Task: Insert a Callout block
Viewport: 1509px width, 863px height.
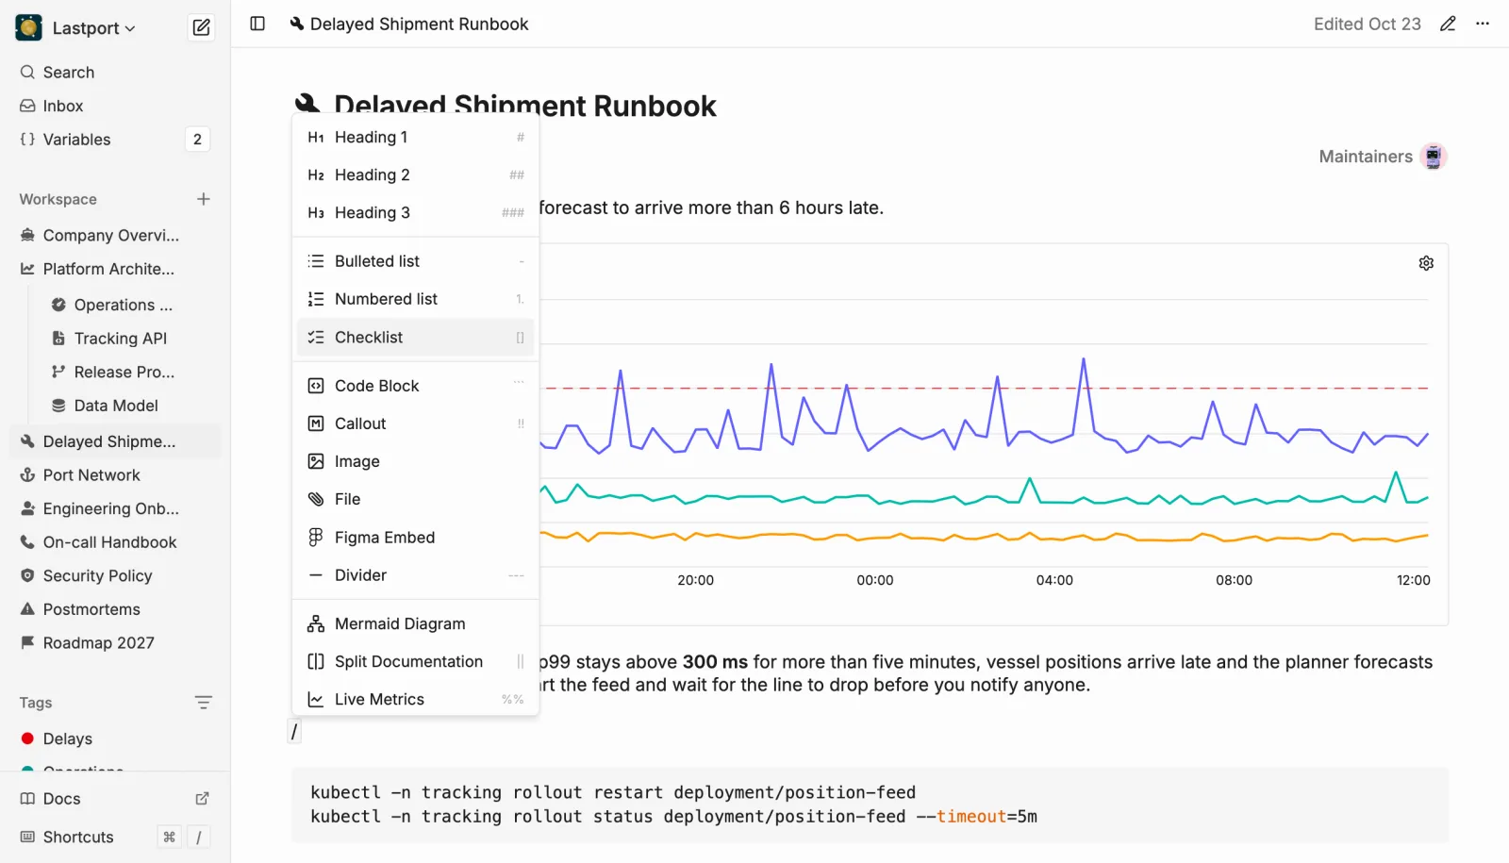Action: pyautogui.click(x=415, y=423)
